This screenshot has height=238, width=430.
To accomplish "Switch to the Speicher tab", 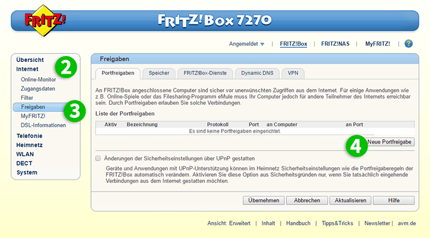I will (x=159, y=73).
